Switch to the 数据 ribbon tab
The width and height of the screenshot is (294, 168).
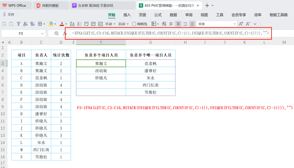[x=173, y=15]
